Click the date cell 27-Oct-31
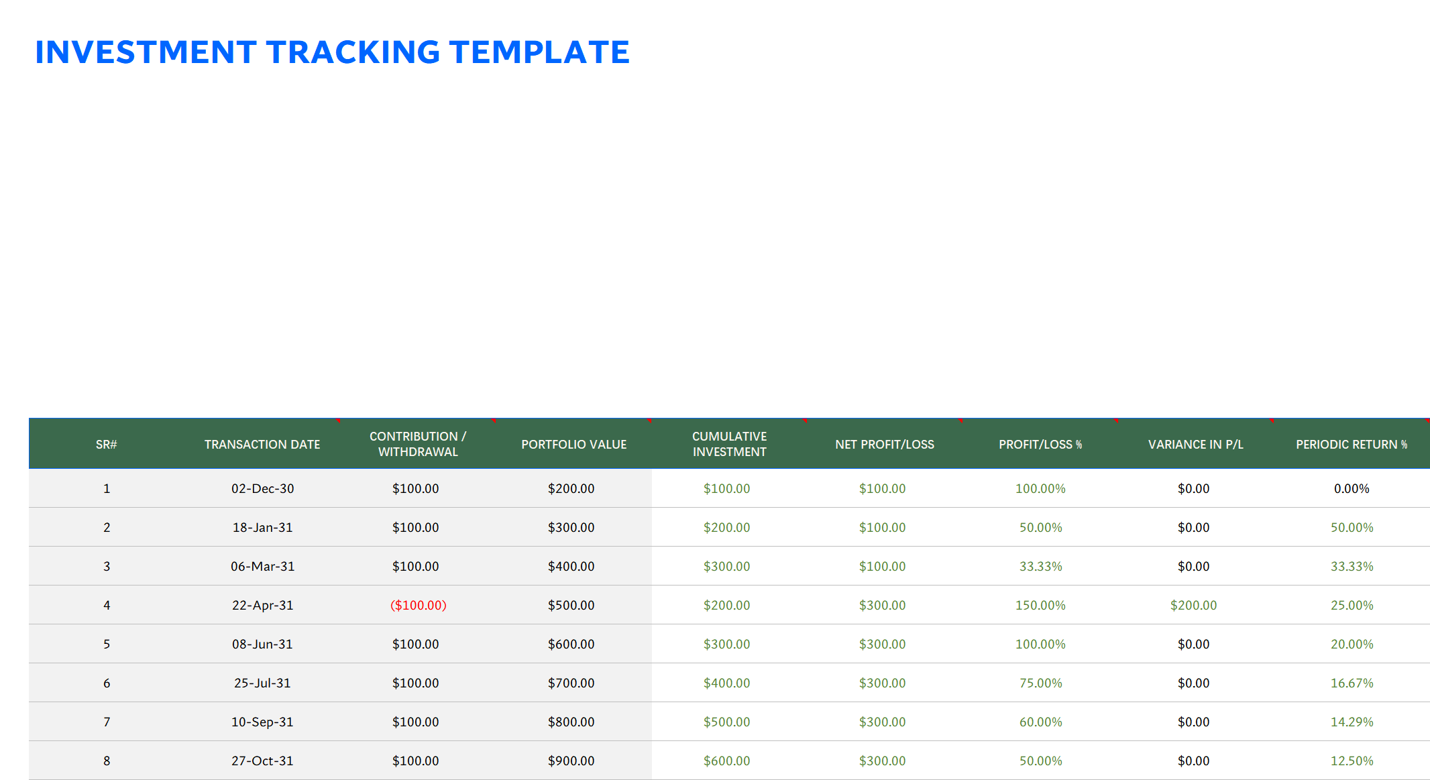 262,761
